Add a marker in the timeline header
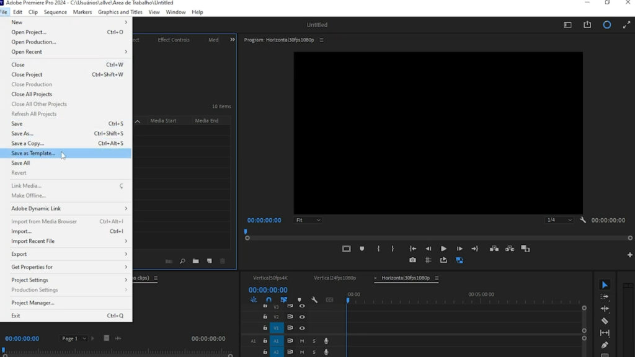The image size is (635, 357). pos(300,300)
